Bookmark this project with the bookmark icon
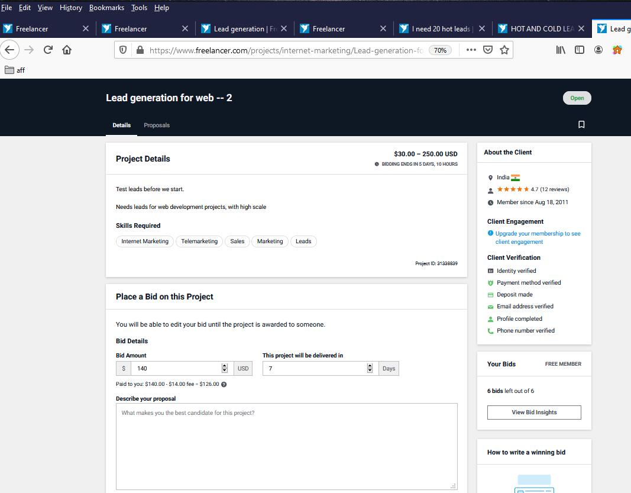Image resolution: width=631 pixels, height=493 pixels. (x=581, y=124)
